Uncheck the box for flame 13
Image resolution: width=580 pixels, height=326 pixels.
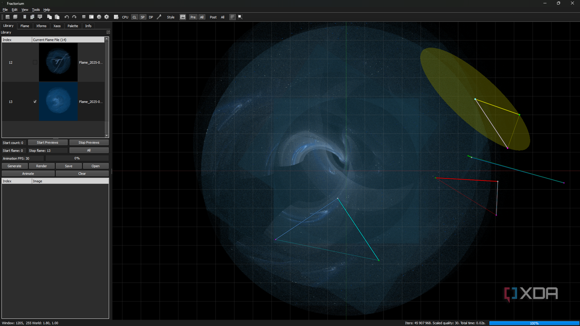[x=35, y=102]
